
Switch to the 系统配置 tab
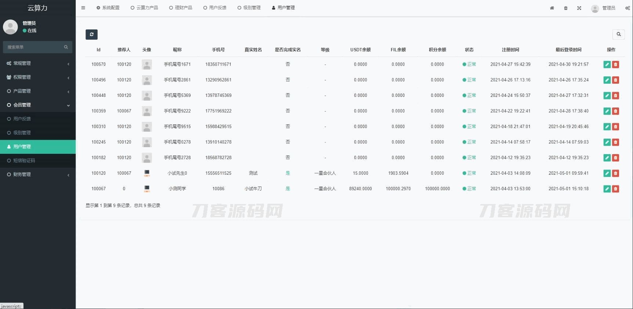(108, 8)
